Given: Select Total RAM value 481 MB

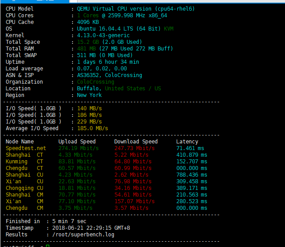Looking at the screenshot, I should click(x=86, y=49).
